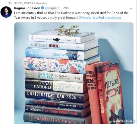Screen dimensions: 137x124
Task: Click the Gamersky watermark
Action: [x=124, y=121]
